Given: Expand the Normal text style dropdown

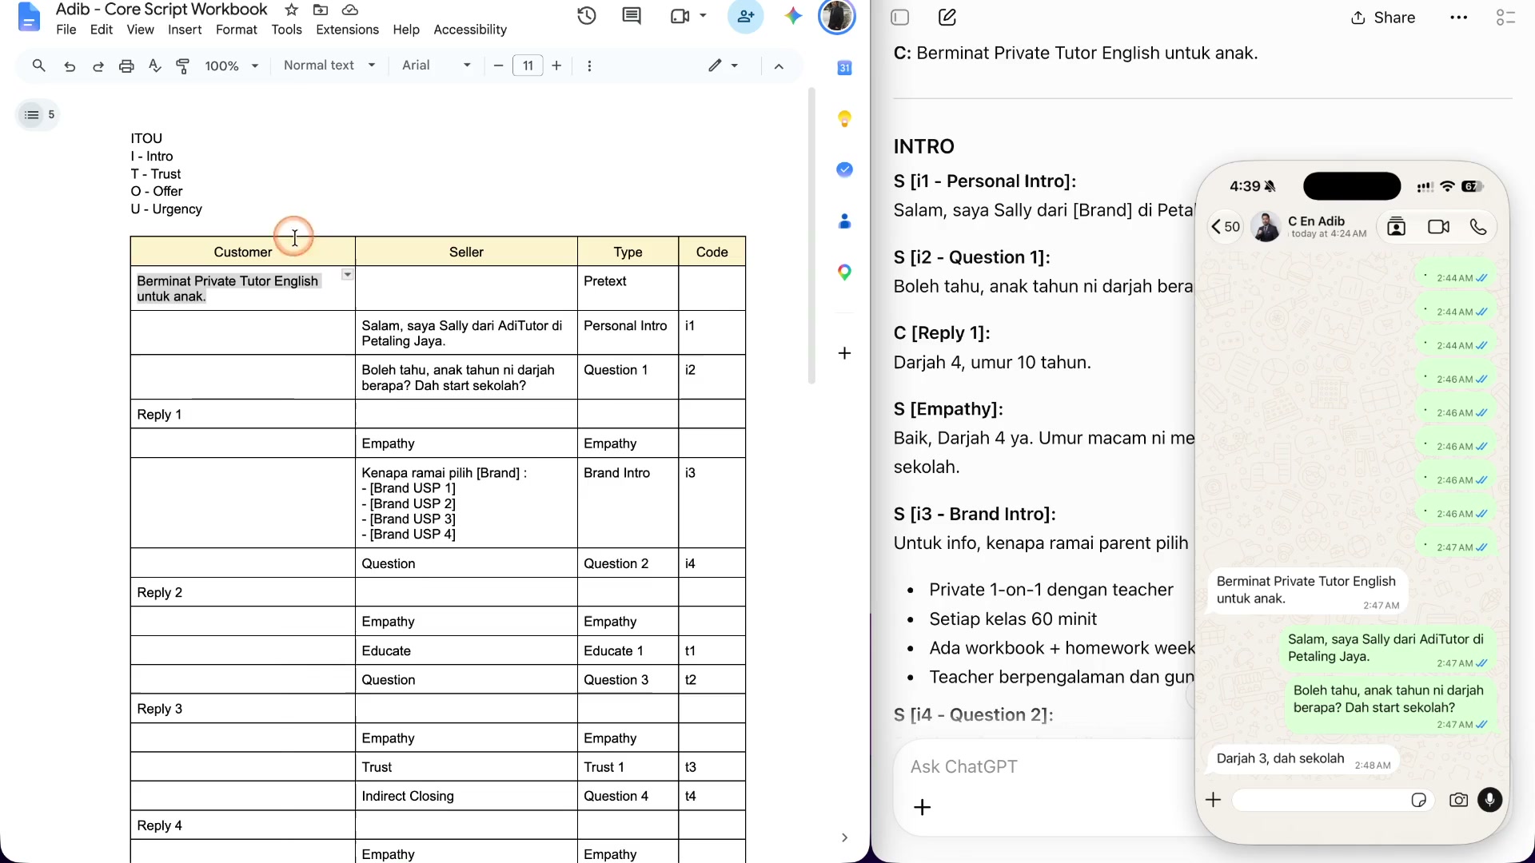Looking at the screenshot, I should point(329,66).
